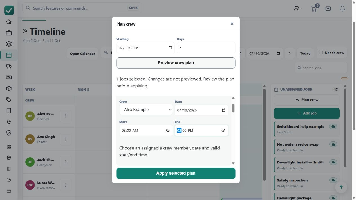Click the Starting date field
The image size is (356, 200).
tap(145, 48)
